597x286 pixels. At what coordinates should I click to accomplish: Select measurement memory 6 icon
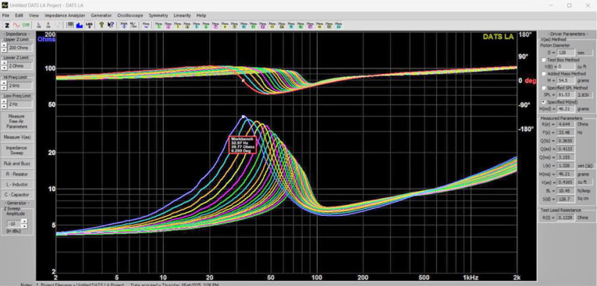(x=206, y=25)
